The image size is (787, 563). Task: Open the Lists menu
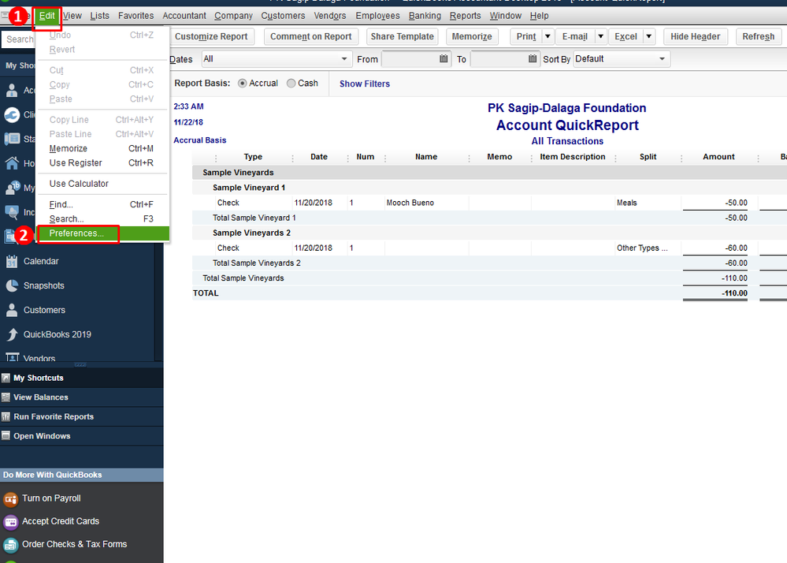pyautogui.click(x=100, y=16)
